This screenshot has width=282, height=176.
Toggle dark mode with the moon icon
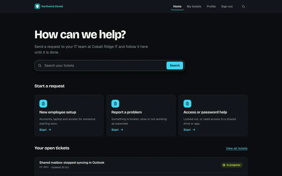click(244, 6)
